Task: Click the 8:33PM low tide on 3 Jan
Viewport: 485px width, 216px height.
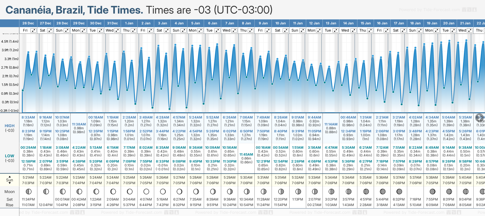Action: coord(162,161)
